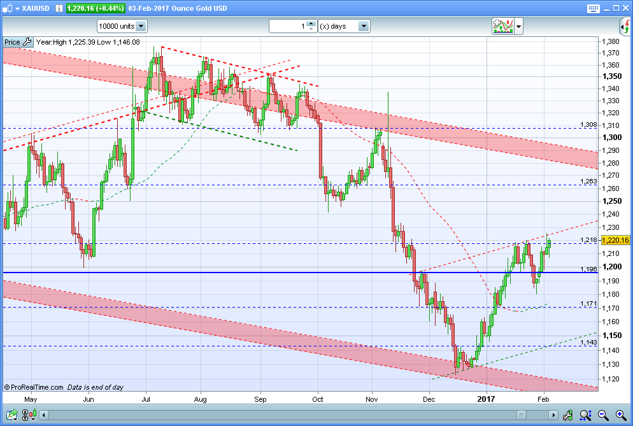Close the XAUUSD chart window

pos(625,8)
